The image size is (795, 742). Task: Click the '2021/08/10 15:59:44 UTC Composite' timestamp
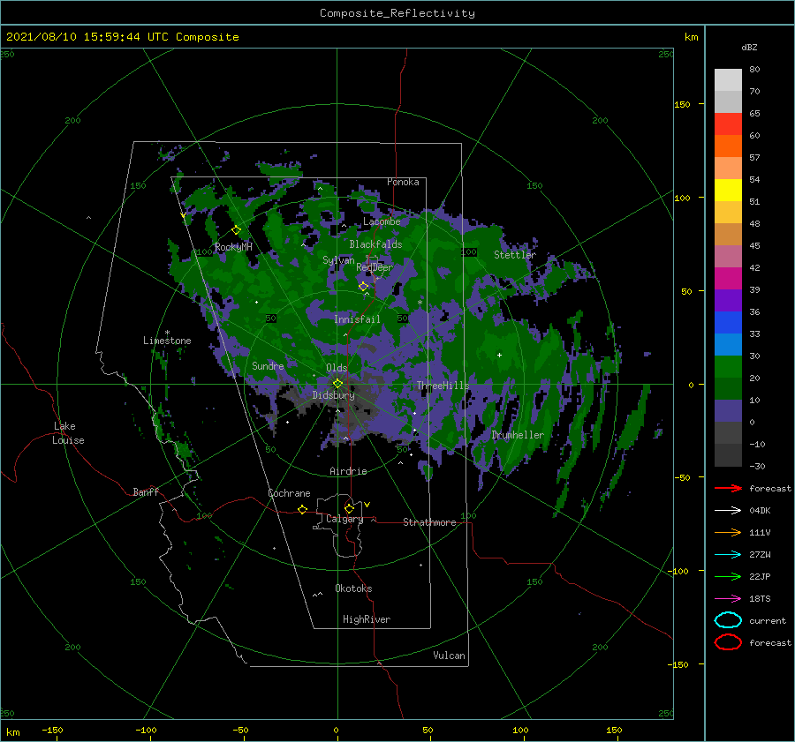point(123,37)
